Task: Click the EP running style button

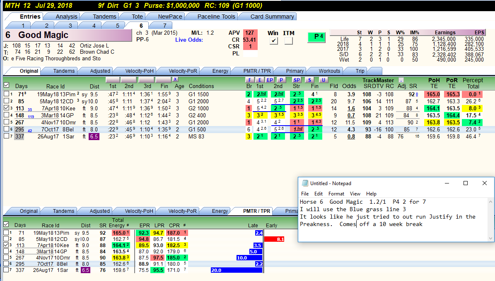Action: click(270, 80)
